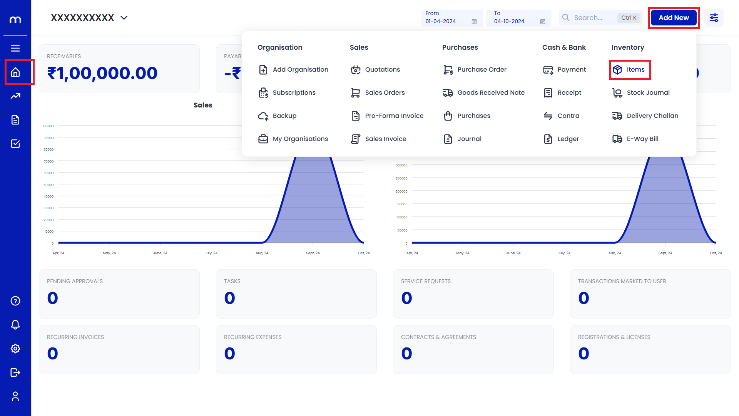Click the help question mark icon
The width and height of the screenshot is (739, 416).
click(15, 301)
